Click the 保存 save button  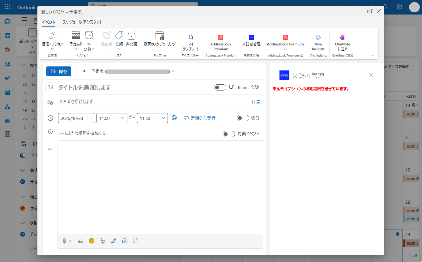(59, 71)
